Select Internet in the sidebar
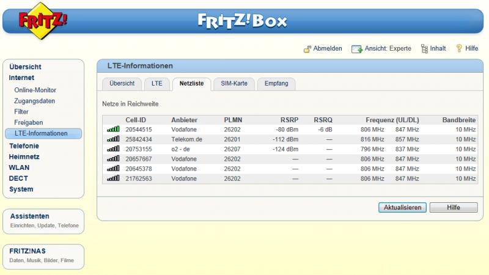 coord(21,78)
